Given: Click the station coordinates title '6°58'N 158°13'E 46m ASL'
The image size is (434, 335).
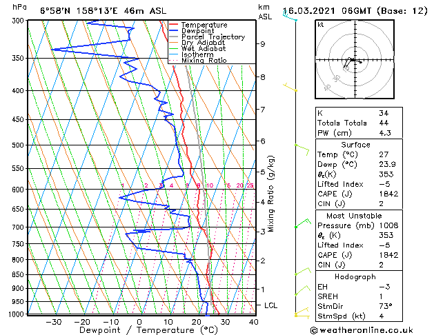Looking at the screenshot, I should click(x=103, y=11).
